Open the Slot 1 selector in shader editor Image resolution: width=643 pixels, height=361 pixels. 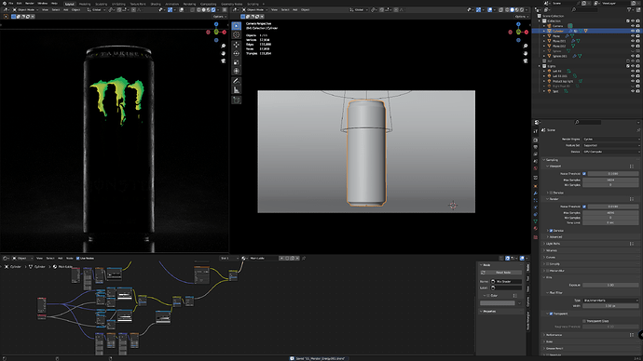click(229, 259)
